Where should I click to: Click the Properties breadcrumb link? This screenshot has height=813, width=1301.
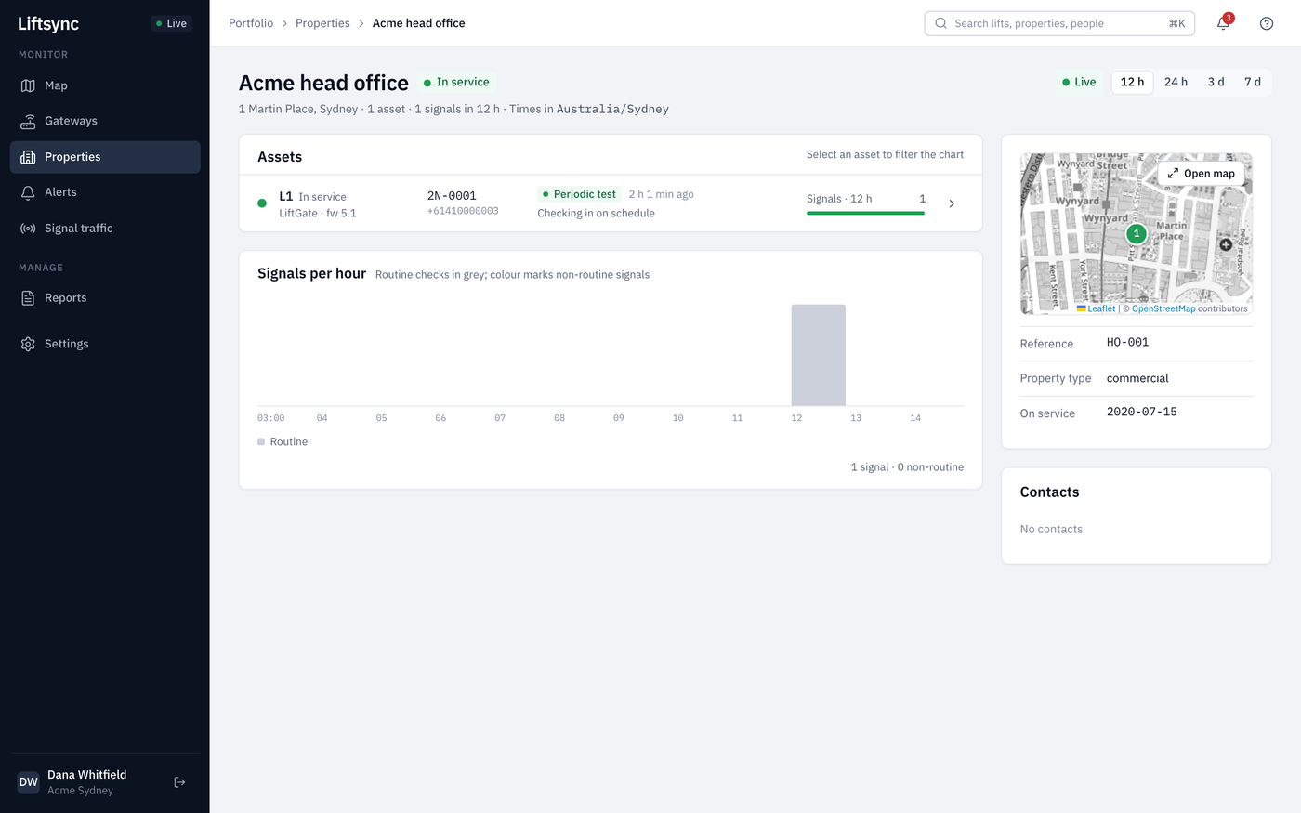tap(322, 23)
